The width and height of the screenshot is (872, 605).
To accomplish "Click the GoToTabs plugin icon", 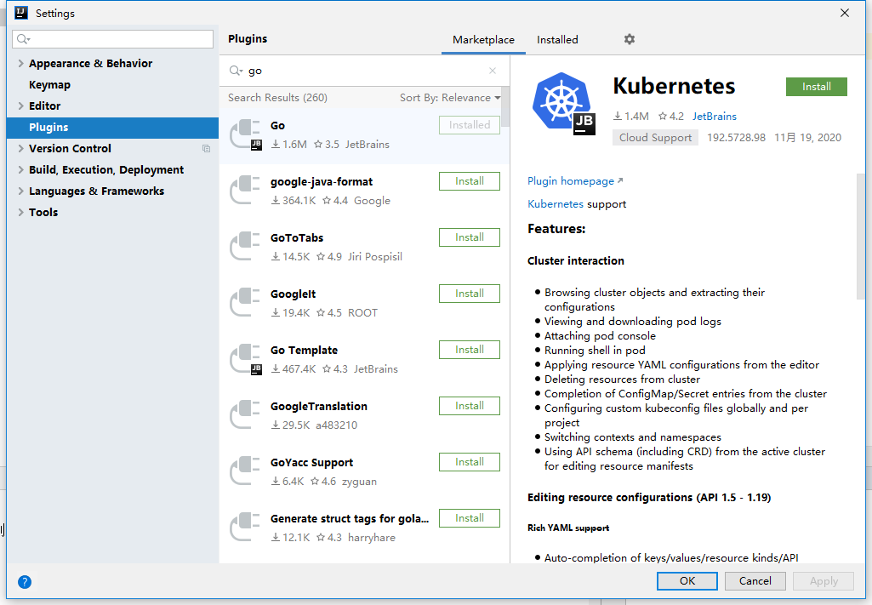I will (245, 246).
